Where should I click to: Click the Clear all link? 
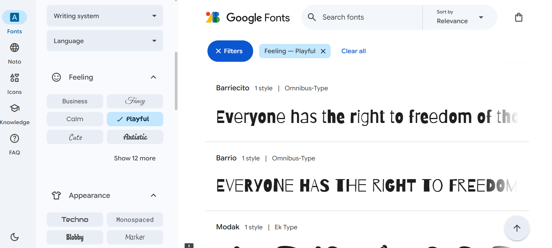click(353, 51)
